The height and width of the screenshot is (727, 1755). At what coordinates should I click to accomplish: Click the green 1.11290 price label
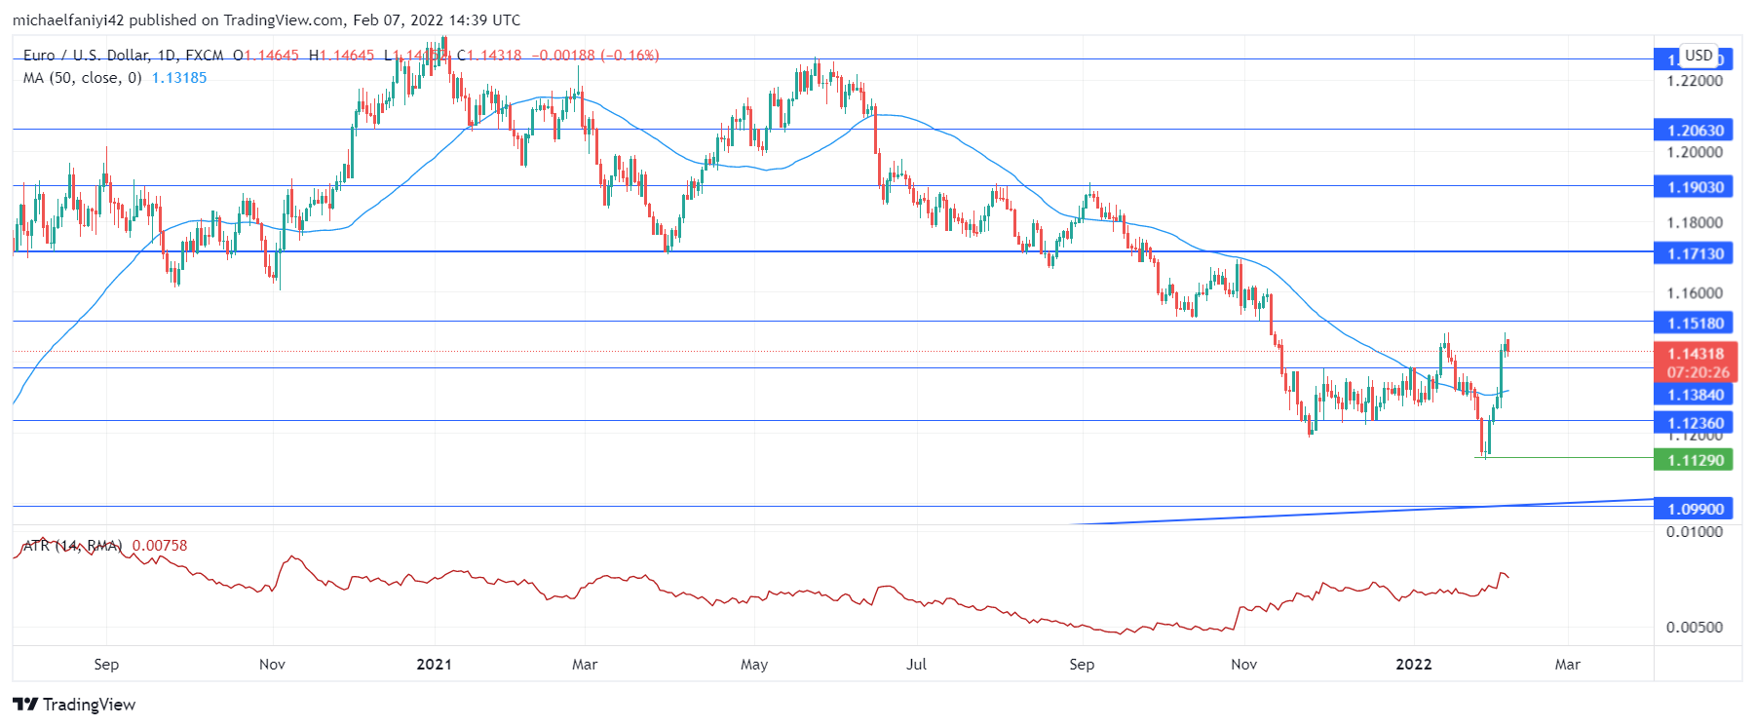[1694, 460]
